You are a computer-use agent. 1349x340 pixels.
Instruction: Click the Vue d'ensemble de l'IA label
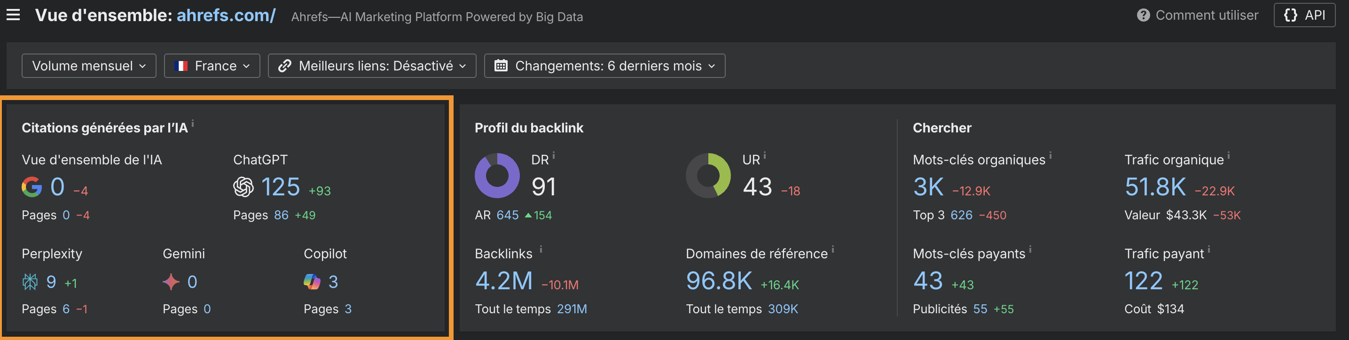pos(92,160)
